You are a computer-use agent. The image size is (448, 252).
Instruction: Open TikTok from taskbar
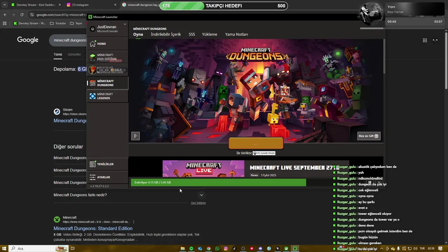coord(234,248)
